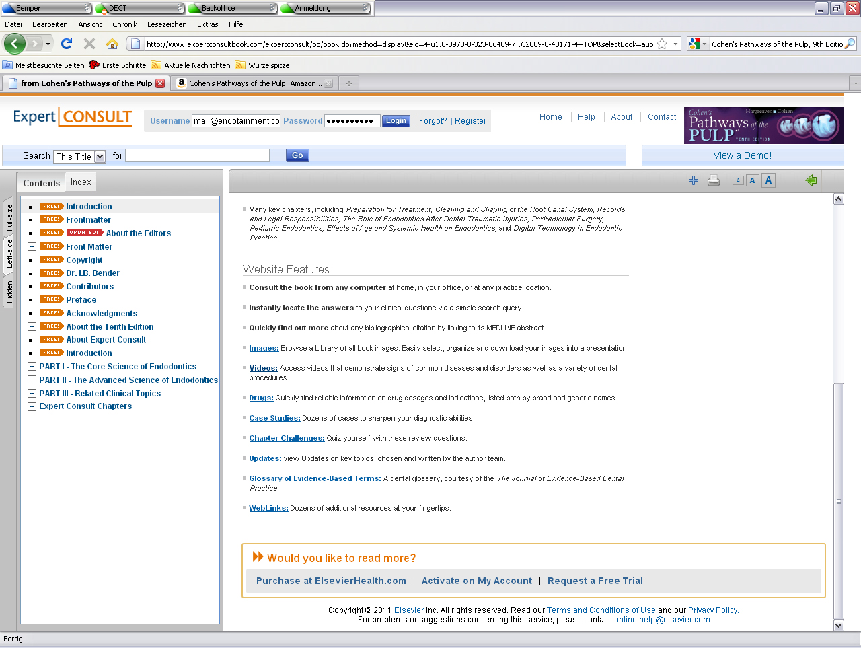This screenshot has width=861, height=648.
Task: Select the largest font size A icon
Action: 768,180
